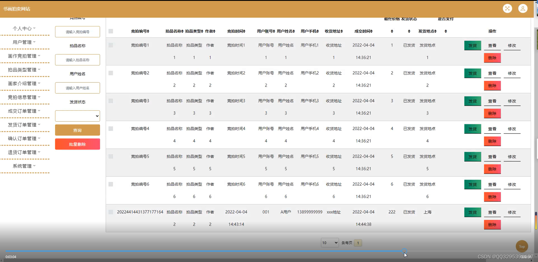Focus the 请输入竞拍编号 input field
Screen dimensions: 538x262
coord(77,32)
